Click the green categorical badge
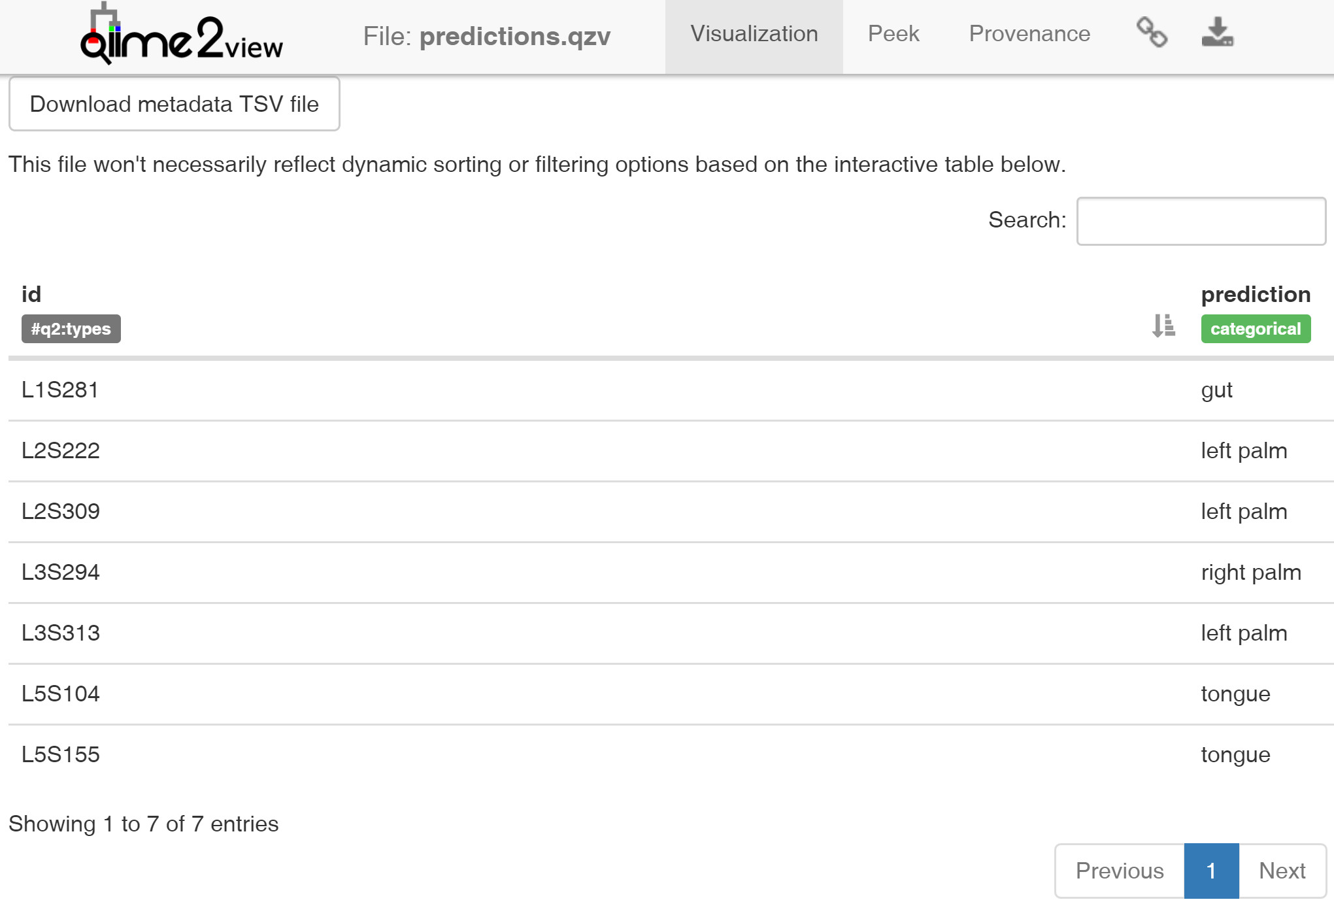This screenshot has width=1334, height=904. [x=1256, y=329]
